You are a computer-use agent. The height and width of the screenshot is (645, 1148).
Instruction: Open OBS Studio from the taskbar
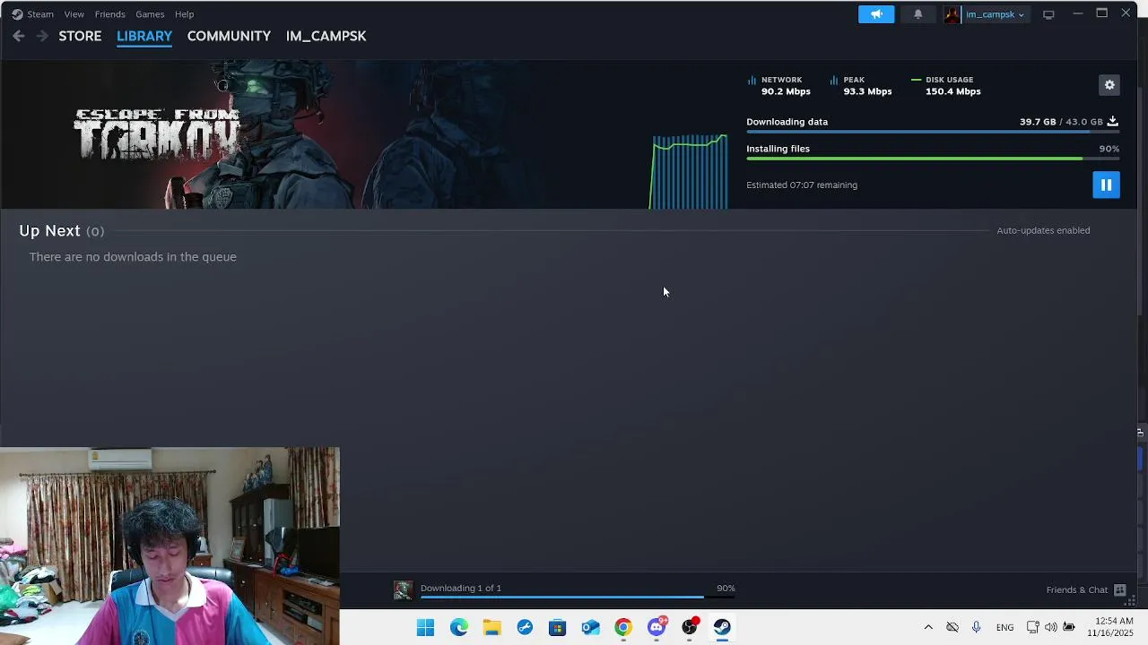[x=689, y=627]
